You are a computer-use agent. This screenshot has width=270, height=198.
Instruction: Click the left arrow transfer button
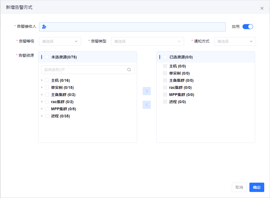147,105
